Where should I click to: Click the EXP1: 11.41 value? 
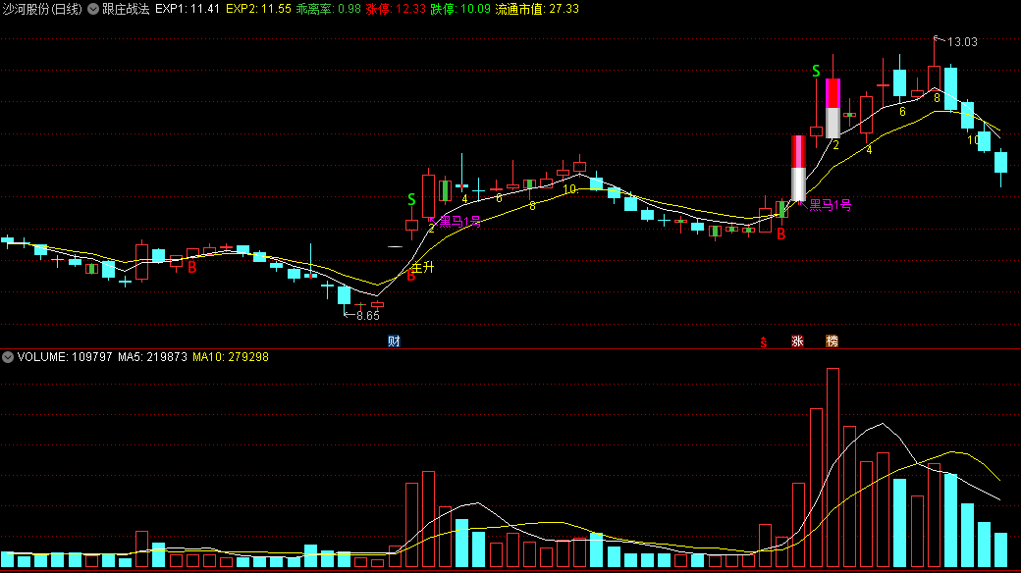(x=188, y=9)
